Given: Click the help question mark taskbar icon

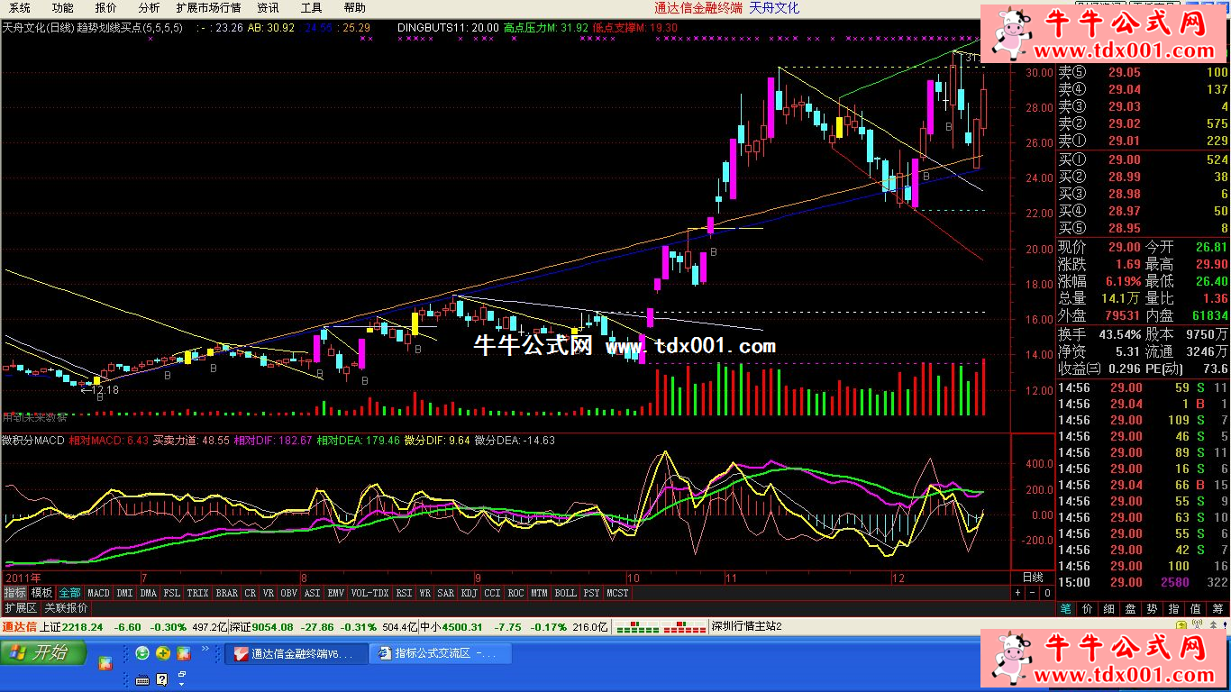Looking at the screenshot, I should 162,678.
